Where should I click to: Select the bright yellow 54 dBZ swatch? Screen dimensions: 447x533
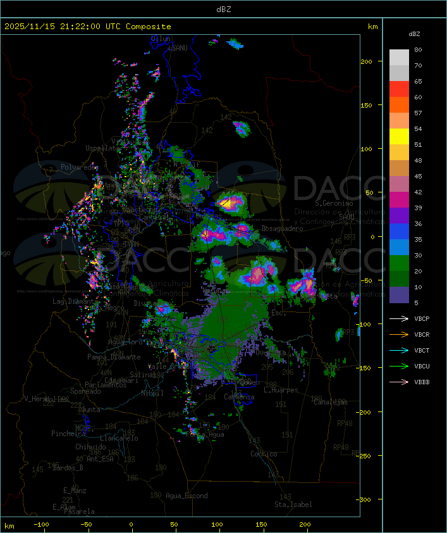pos(399,136)
